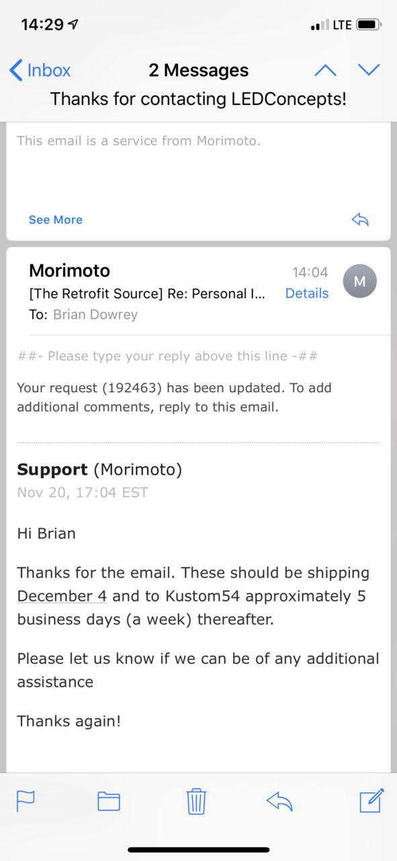Expand the first email with See More

pos(56,219)
